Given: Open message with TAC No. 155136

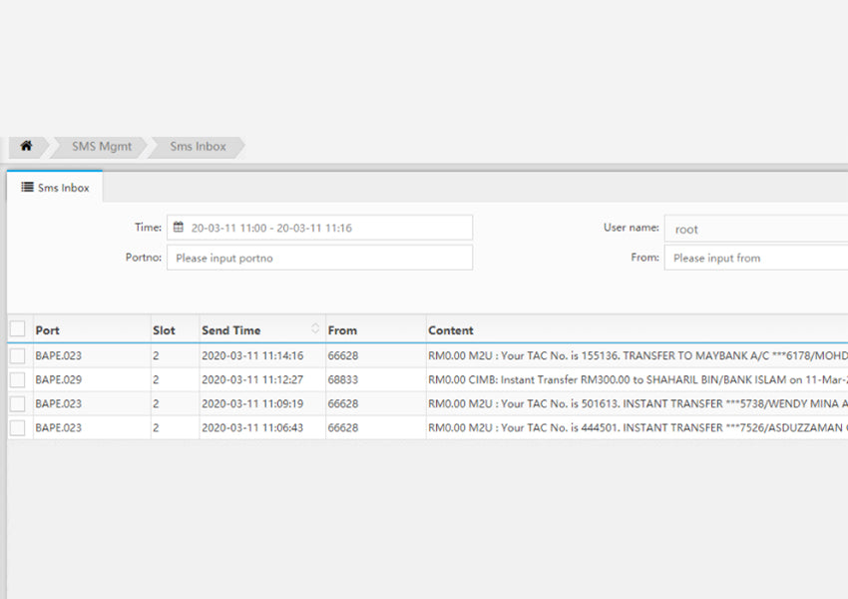Looking at the screenshot, I should pos(638,356).
